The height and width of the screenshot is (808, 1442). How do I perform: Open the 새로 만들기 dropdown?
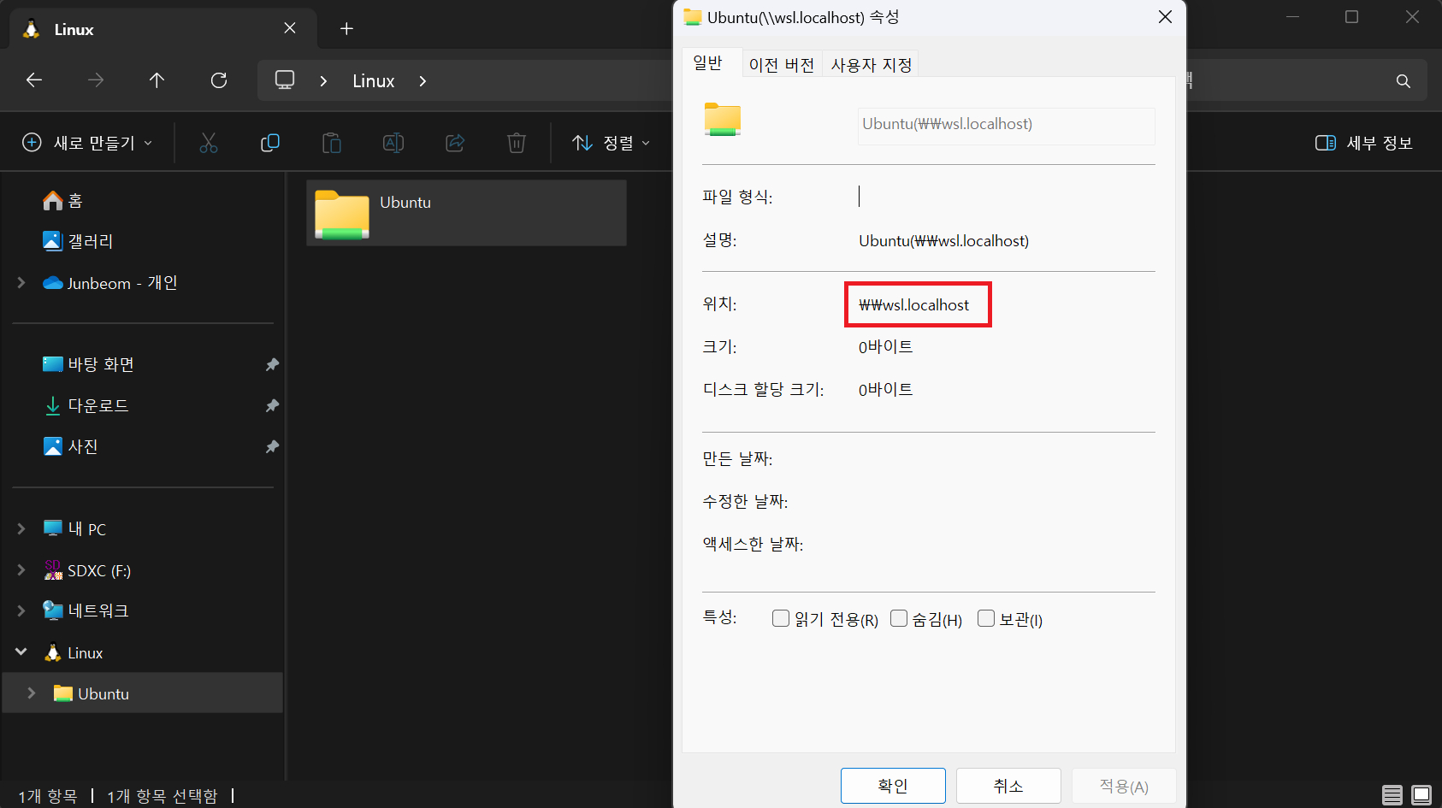tap(87, 143)
